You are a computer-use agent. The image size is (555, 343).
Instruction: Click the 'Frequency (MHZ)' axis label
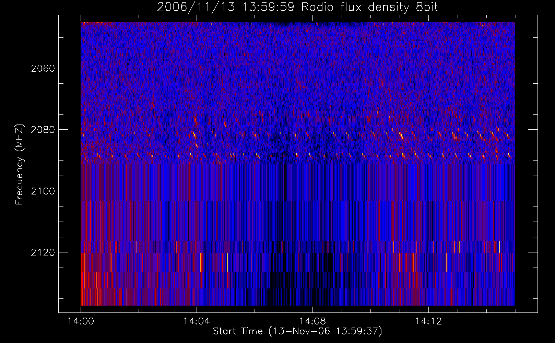20,165
